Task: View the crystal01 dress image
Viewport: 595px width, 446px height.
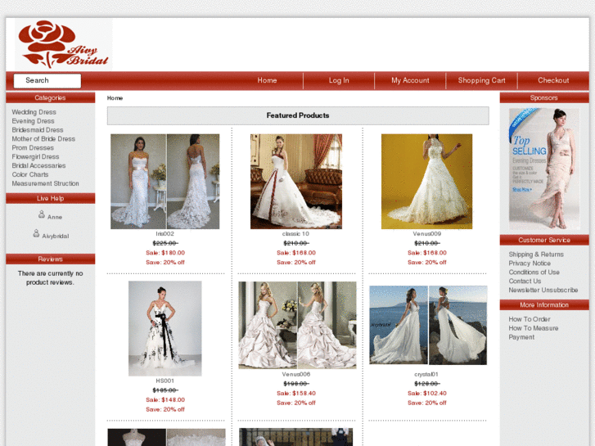Action: (x=427, y=325)
